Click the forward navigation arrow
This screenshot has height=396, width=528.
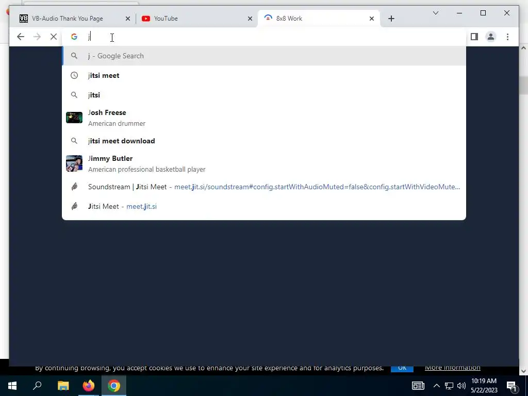click(x=37, y=37)
